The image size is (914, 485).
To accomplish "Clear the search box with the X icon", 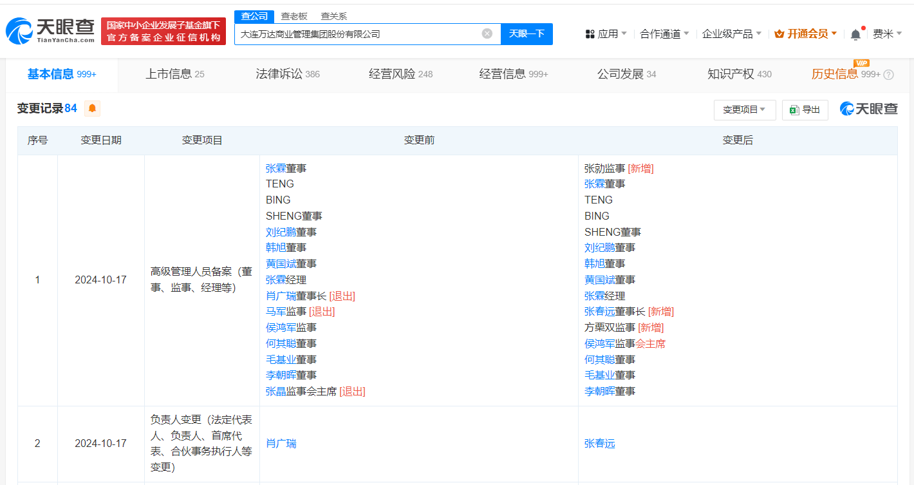I will 487,33.
